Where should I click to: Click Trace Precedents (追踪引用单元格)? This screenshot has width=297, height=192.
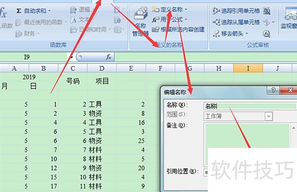(x=236, y=11)
